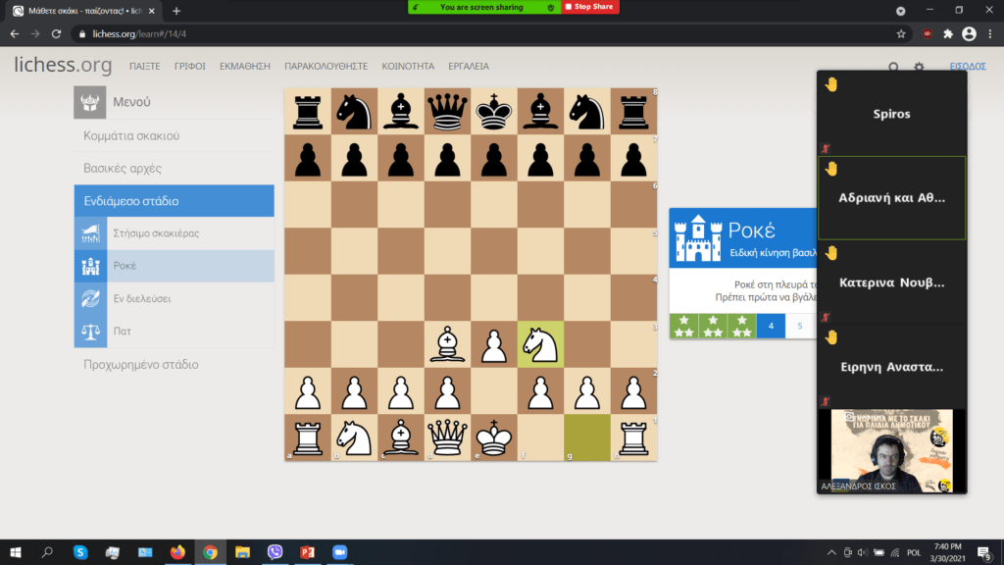
Task: Expand the Προχωρημένο στάδιο section
Action: coord(141,364)
